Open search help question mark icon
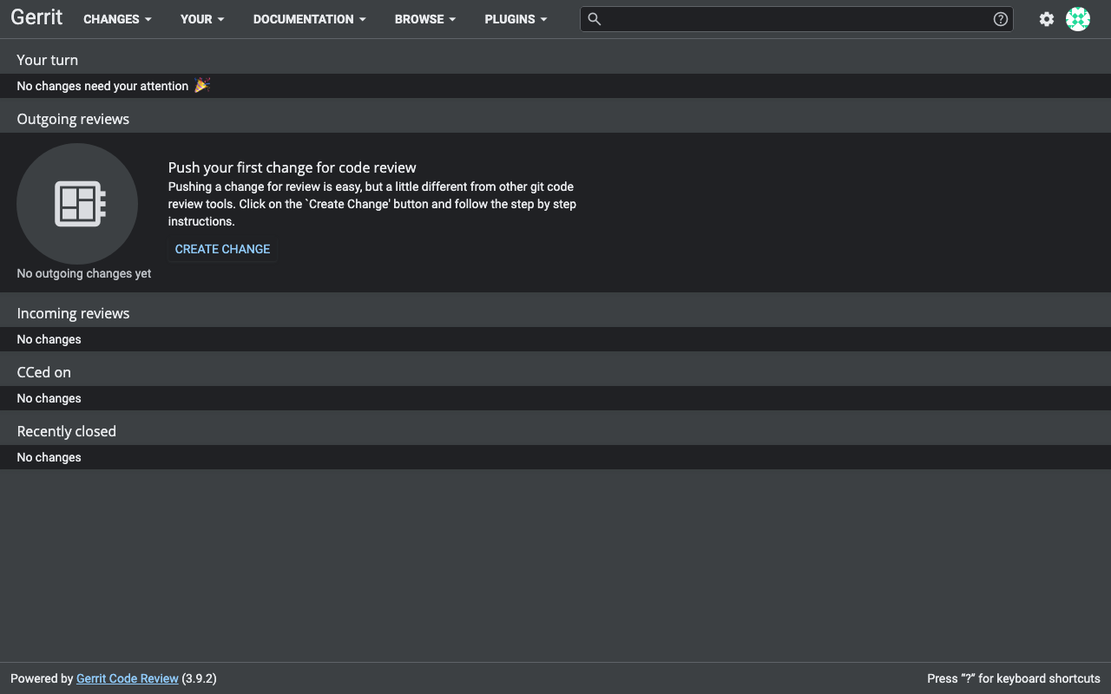Screen dimensions: 1111x694 [1001, 19]
